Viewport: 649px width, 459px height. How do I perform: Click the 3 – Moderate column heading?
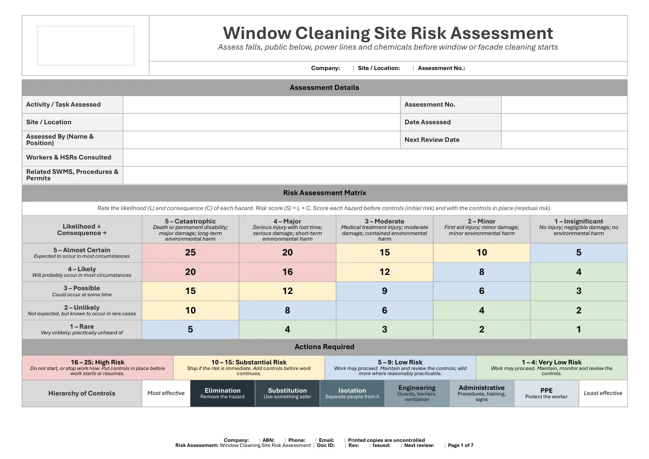(385, 229)
